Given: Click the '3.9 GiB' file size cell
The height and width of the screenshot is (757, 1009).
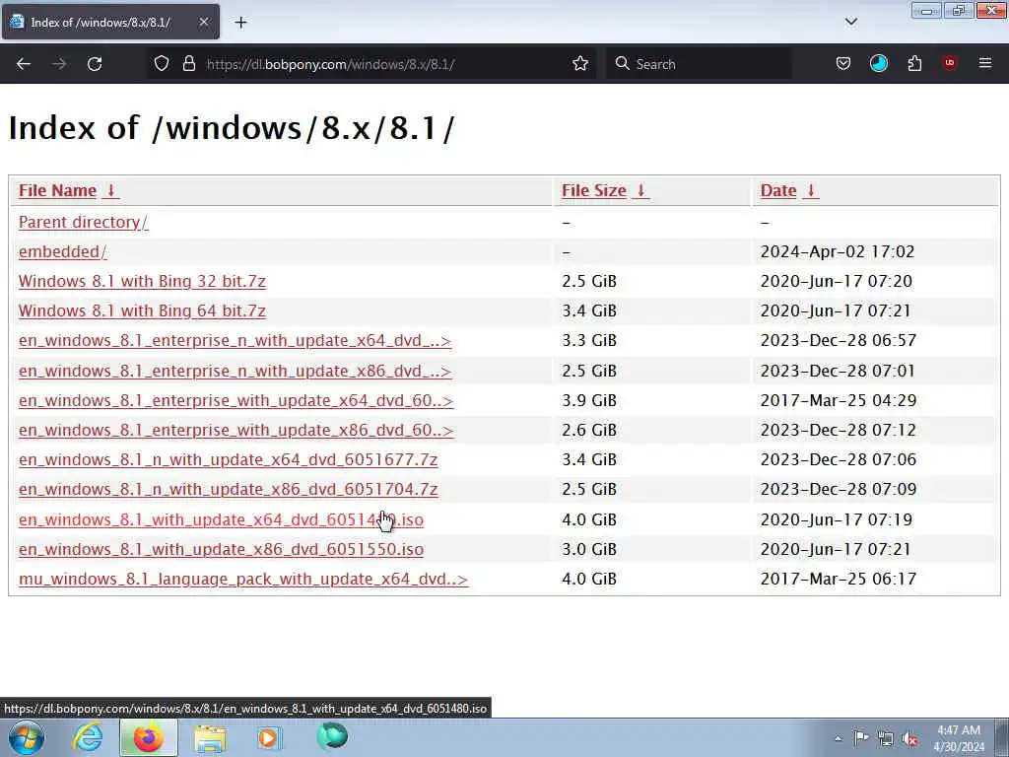Looking at the screenshot, I should pyautogui.click(x=589, y=400).
